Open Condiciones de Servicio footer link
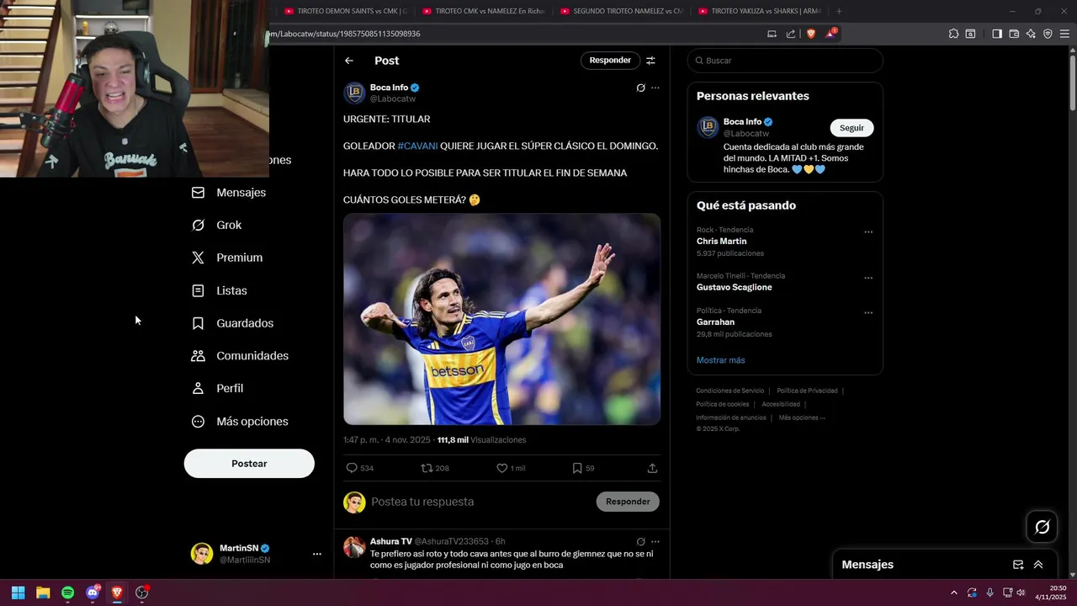Screen dimensions: 1077x606 (x=729, y=391)
